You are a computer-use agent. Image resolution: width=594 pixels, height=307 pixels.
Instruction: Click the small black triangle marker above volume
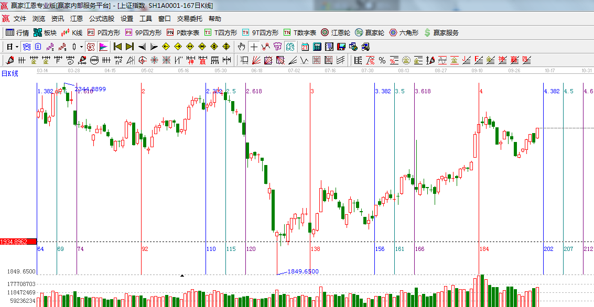tap(182, 275)
